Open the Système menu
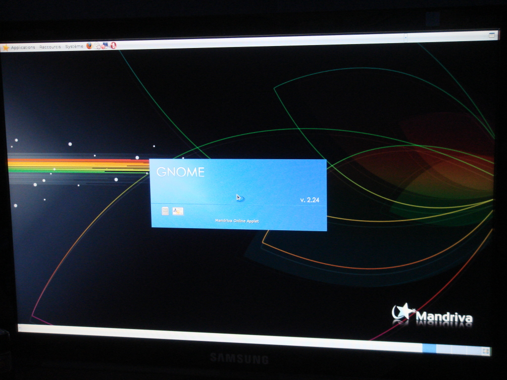 point(74,47)
